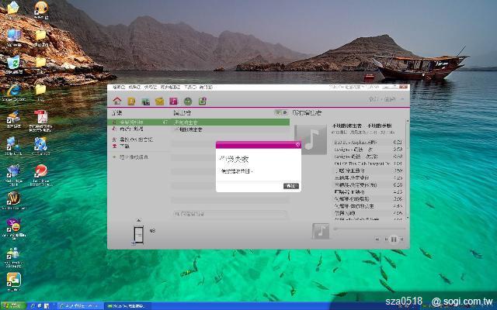Select the pink Music icon in toolbar
This screenshot has width=497, height=310.
(x=173, y=102)
